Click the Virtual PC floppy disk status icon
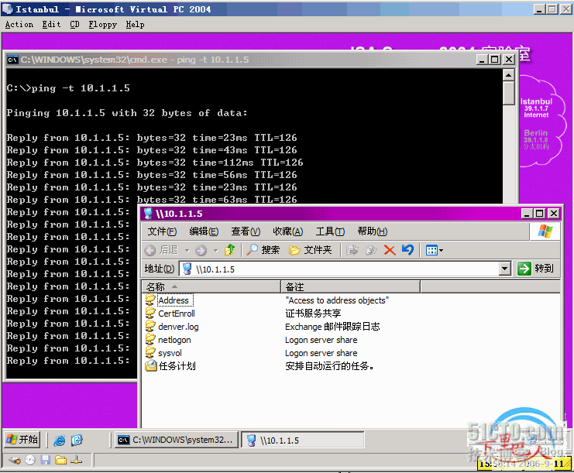The width and height of the screenshot is (574, 473). (x=46, y=460)
